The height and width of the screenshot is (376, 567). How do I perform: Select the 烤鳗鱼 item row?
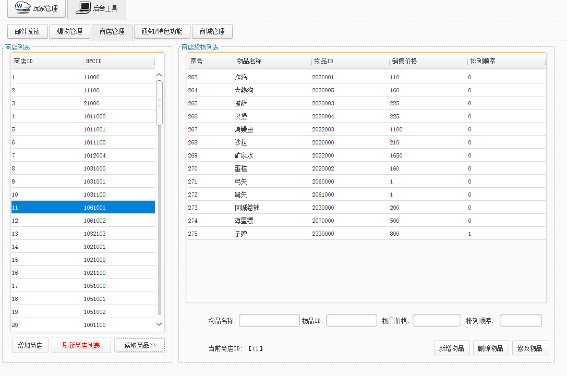[x=366, y=129]
